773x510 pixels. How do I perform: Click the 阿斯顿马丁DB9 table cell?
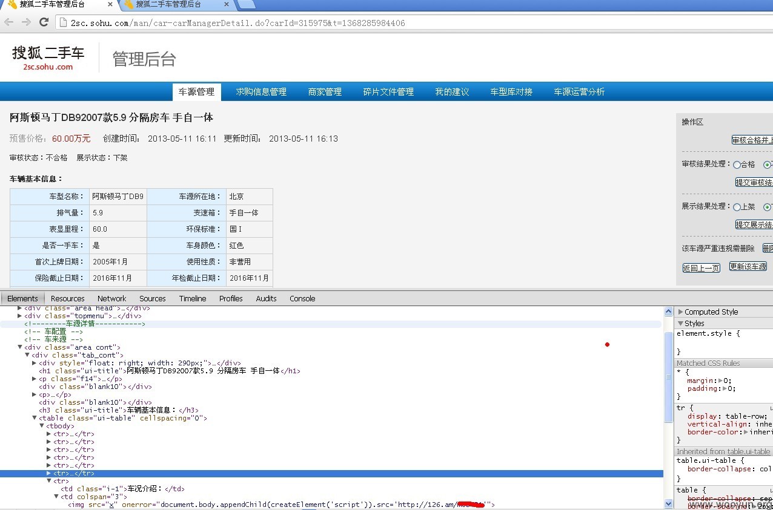pyautogui.click(x=118, y=197)
